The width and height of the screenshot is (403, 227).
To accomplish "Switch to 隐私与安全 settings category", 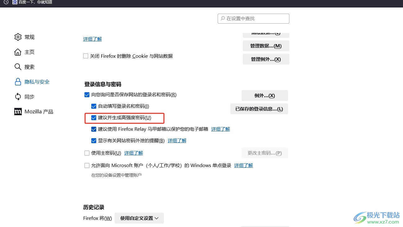I will pyautogui.click(x=37, y=82).
